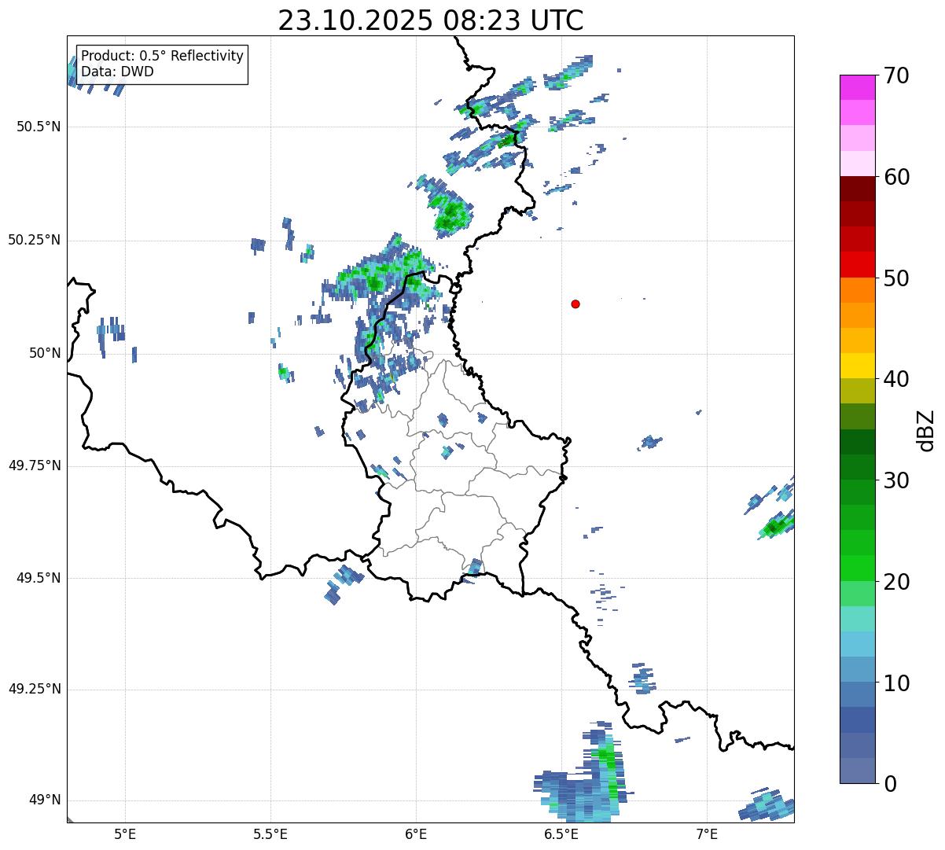Click the colorbar's 50 tick label

click(896, 278)
